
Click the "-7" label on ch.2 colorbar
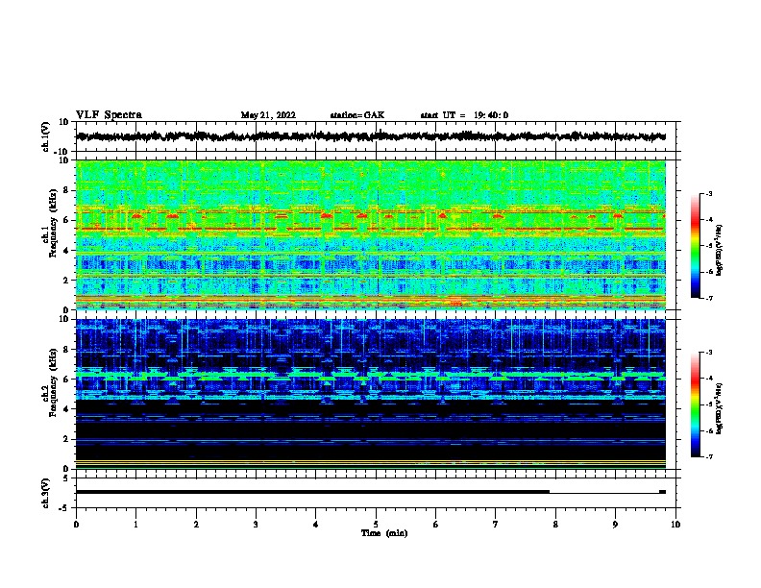click(x=708, y=456)
